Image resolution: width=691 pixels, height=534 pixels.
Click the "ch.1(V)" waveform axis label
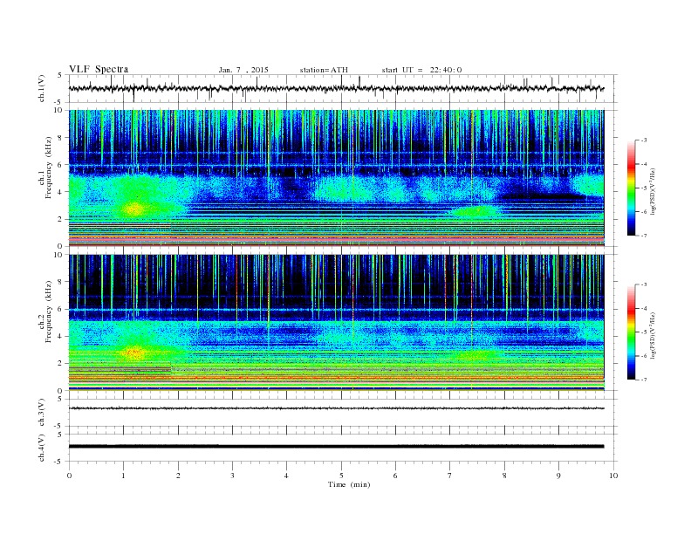pos(42,90)
